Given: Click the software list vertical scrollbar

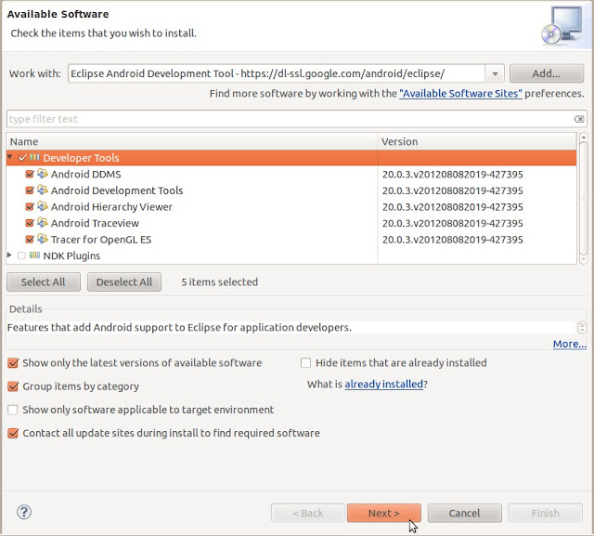Looking at the screenshot, I should click(x=583, y=195).
